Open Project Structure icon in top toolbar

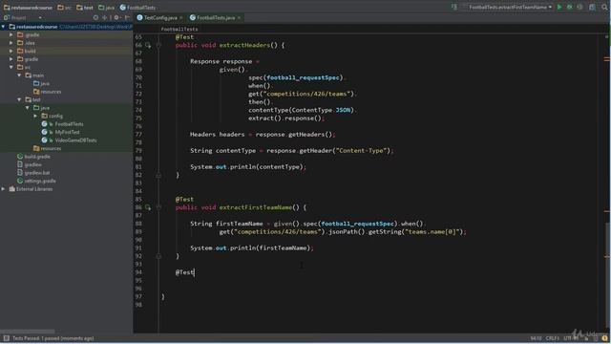[592, 7]
